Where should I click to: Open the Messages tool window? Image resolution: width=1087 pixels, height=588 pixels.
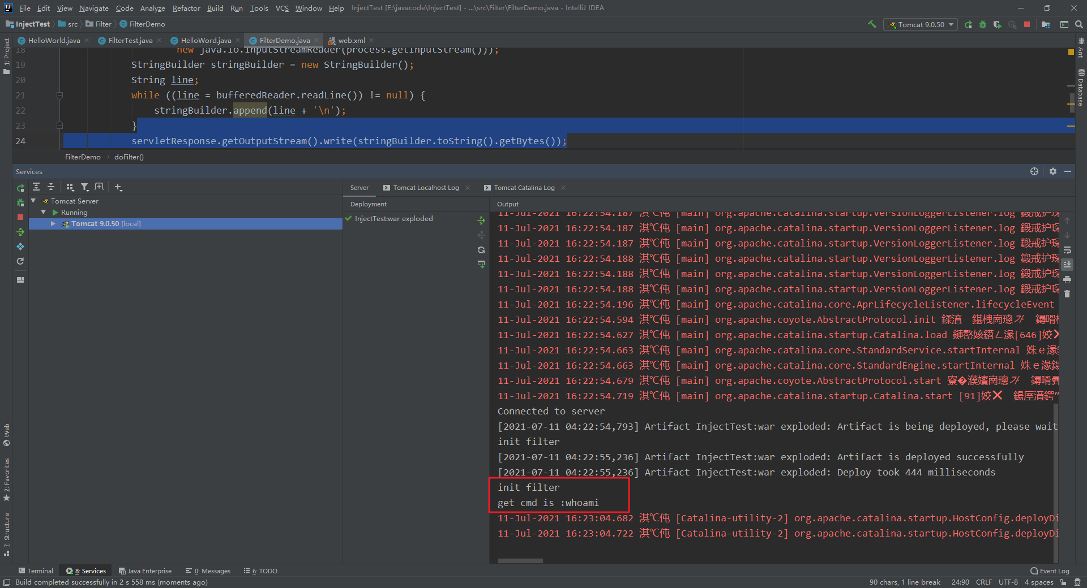point(208,571)
